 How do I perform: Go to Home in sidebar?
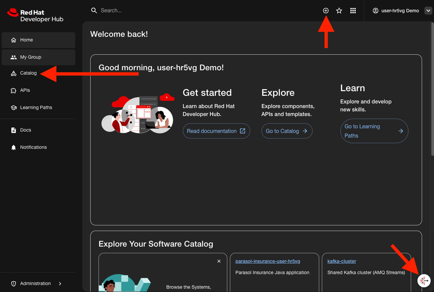click(x=38, y=40)
